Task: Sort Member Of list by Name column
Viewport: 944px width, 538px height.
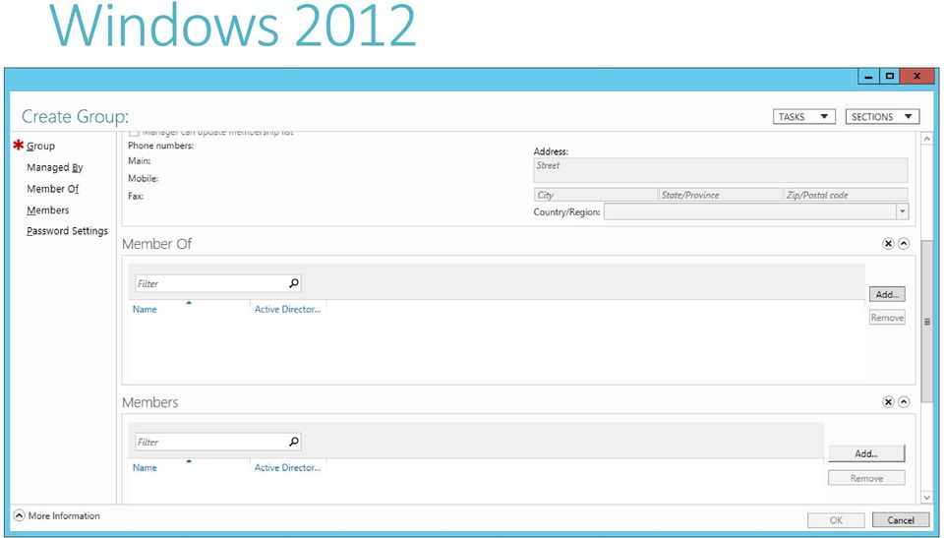Action: (x=145, y=309)
